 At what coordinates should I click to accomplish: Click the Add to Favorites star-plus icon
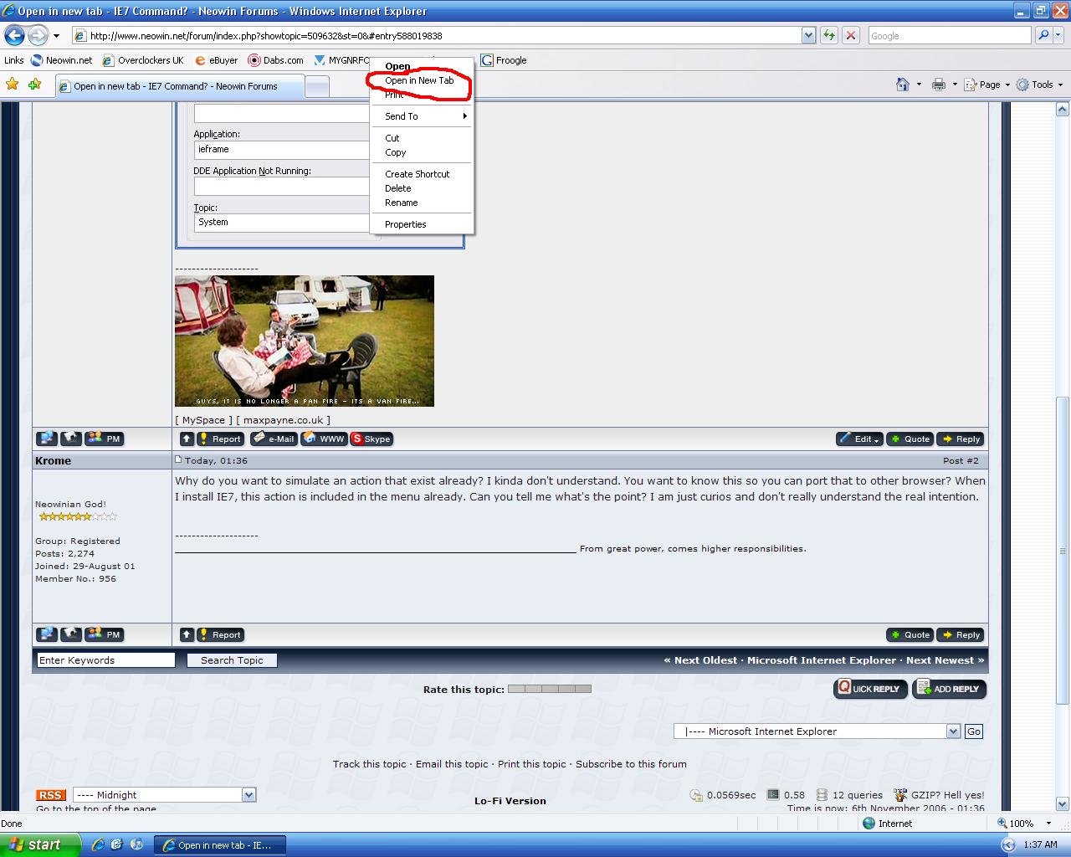pyautogui.click(x=34, y=84)
